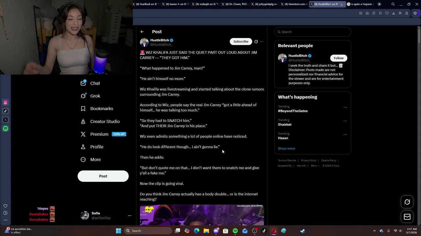Viewport: 421px width, 236px height.
Task: Go back with the Post arrow
Action: pos(142,32)
